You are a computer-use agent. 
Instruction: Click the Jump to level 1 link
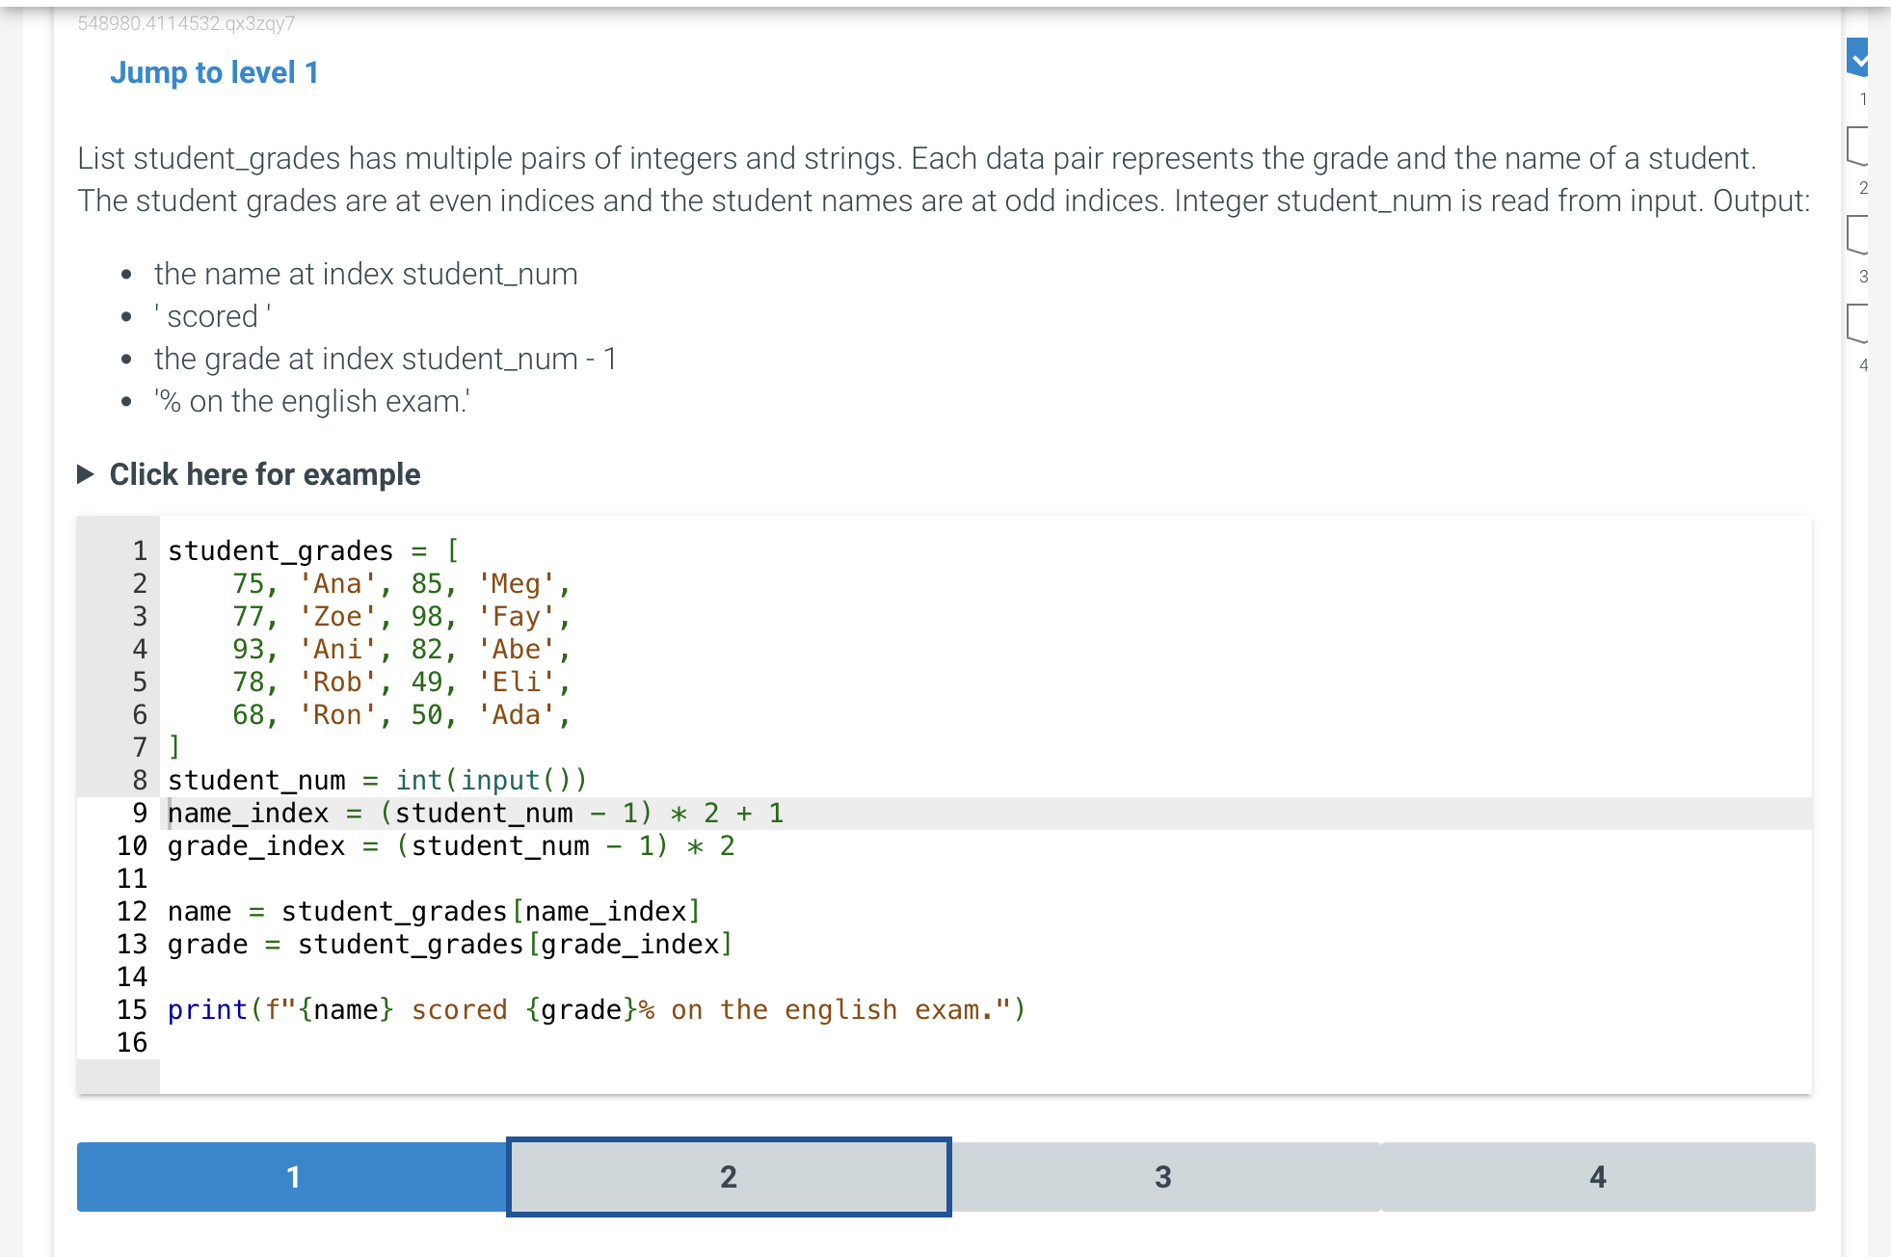pos(214,73)
